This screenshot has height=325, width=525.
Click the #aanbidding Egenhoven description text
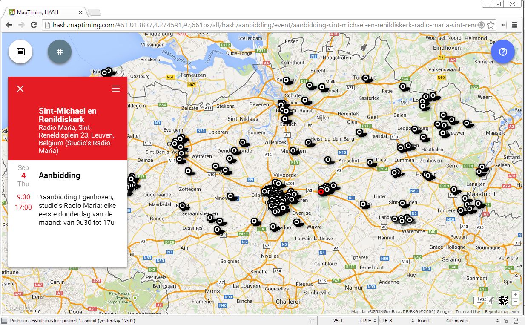[77, 210]
